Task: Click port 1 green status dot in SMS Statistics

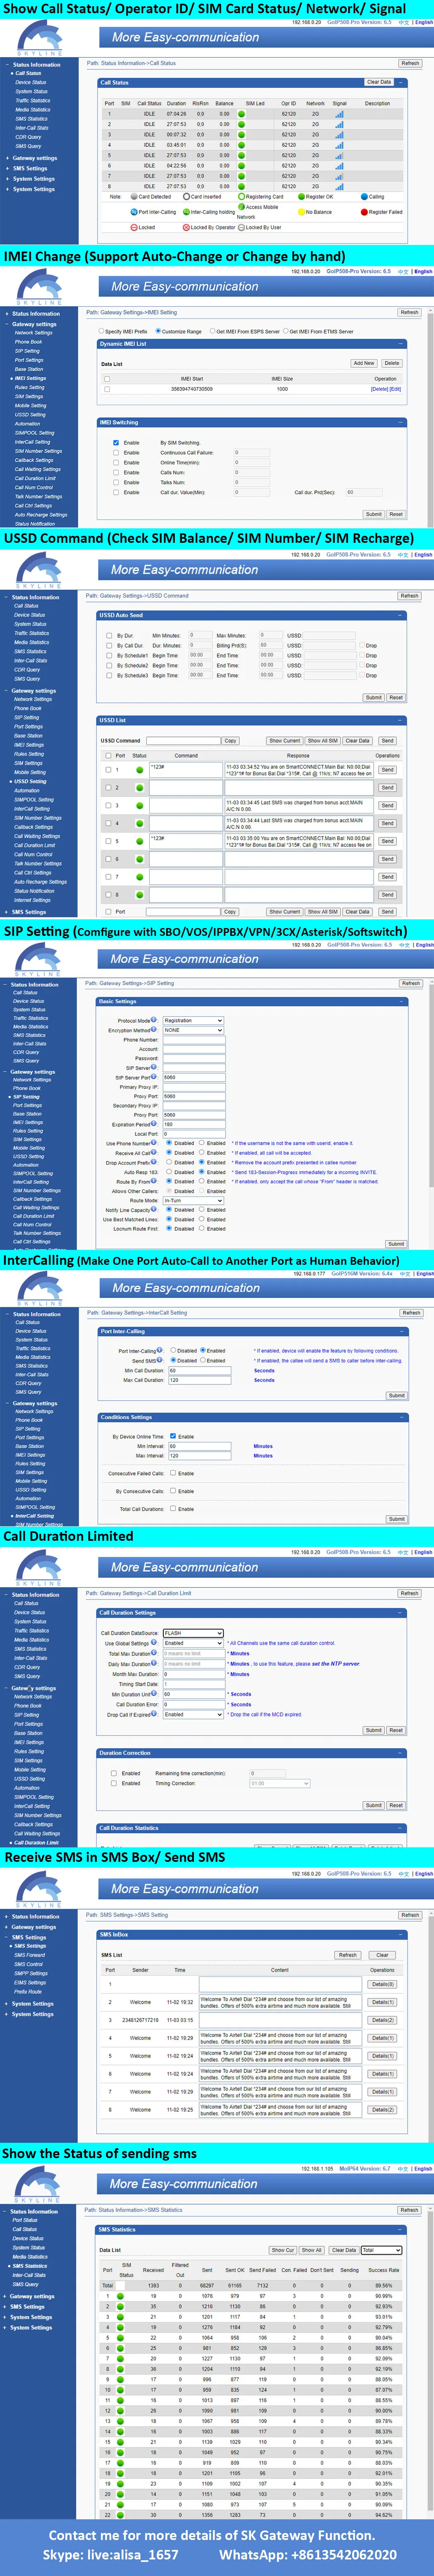Action: tap(120, 2295)
